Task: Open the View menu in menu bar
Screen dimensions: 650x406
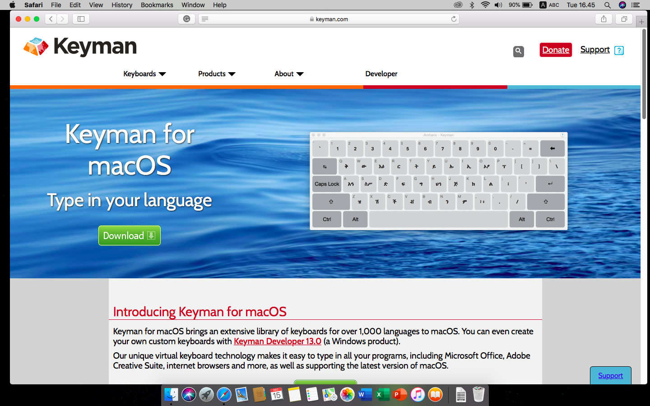Action: coord(96,5)
